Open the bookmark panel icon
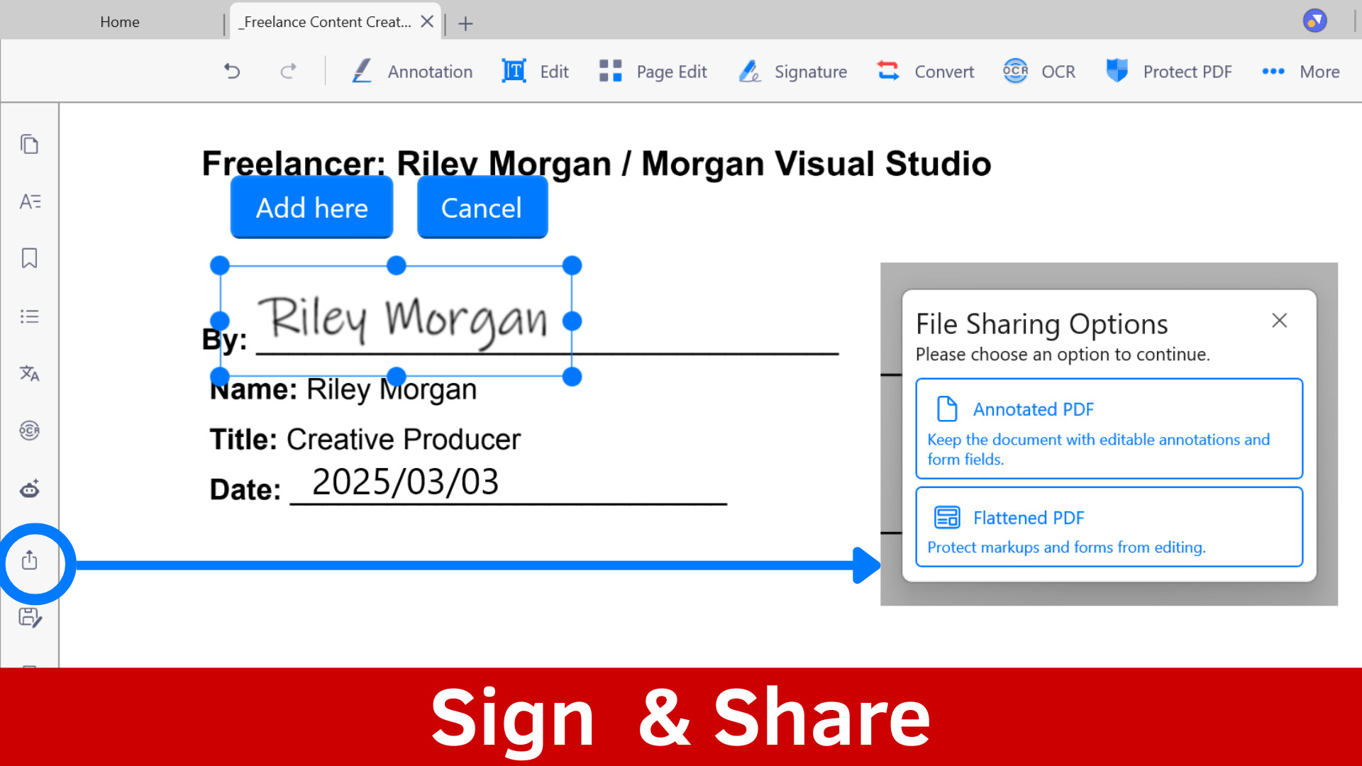 pyautogui.click(x=29, y=258)
